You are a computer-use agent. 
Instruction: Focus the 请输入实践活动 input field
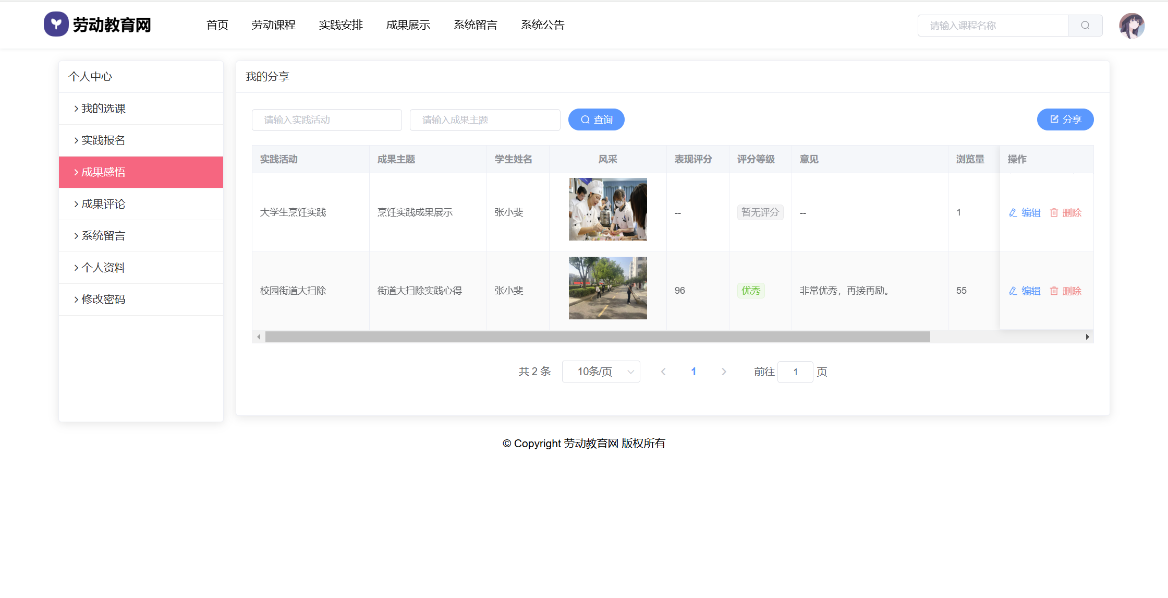[326, 120]
